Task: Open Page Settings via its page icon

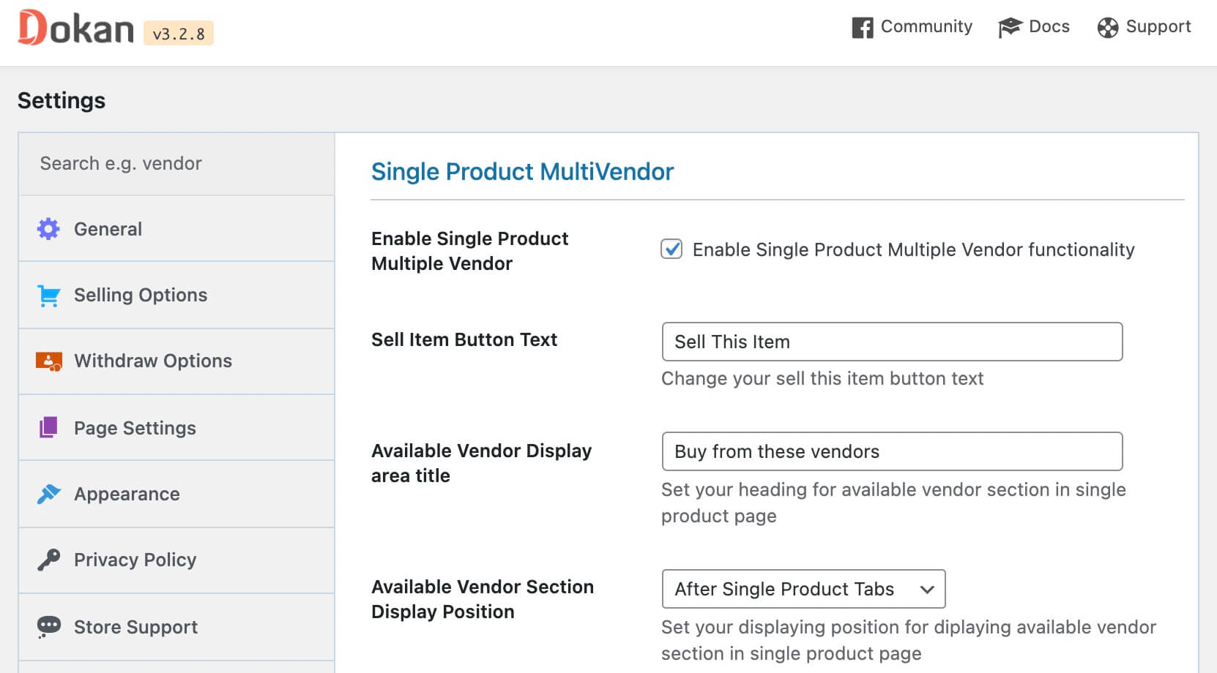Action: pos(48,427)
